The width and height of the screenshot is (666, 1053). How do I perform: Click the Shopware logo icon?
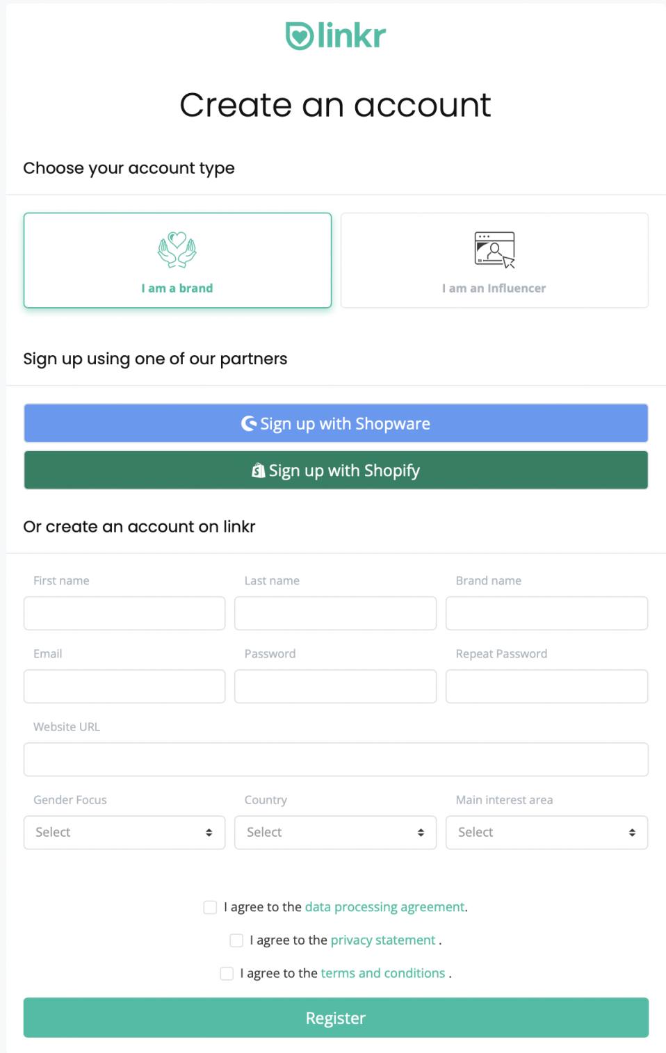click(x=249, y=423)
